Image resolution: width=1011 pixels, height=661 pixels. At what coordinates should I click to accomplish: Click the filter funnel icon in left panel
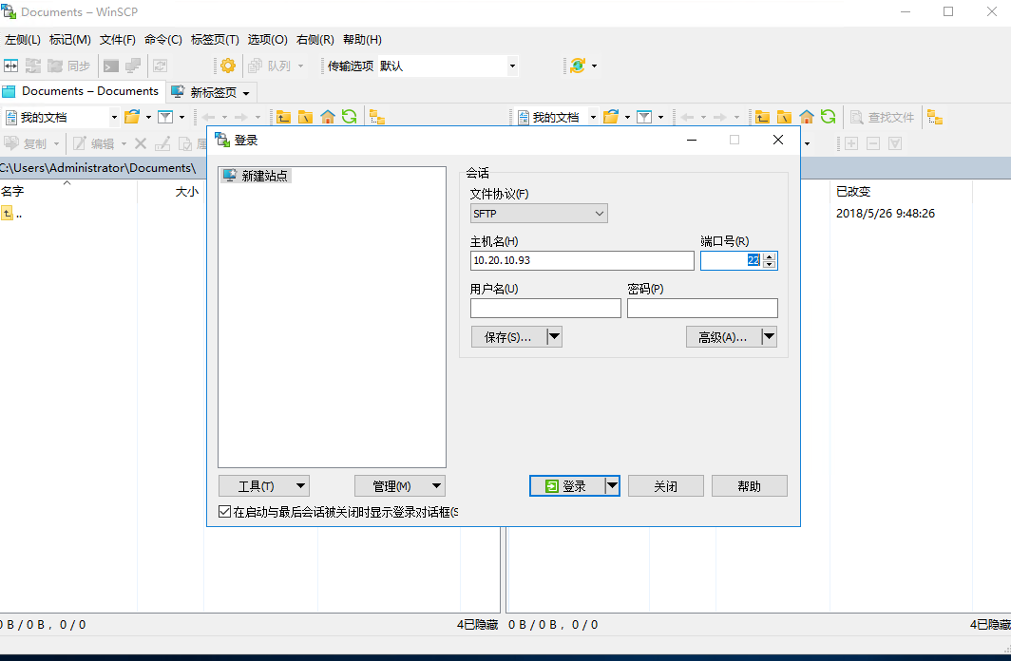coord(165,117)
